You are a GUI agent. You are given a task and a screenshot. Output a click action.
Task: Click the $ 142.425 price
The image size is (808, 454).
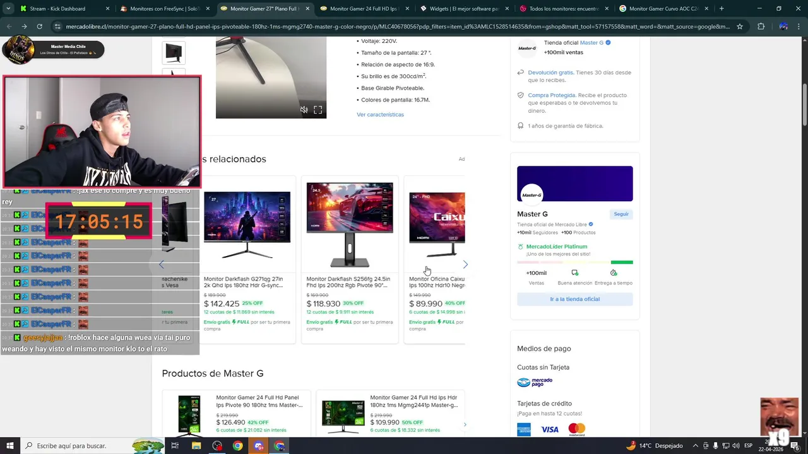[x=222, y=303]
